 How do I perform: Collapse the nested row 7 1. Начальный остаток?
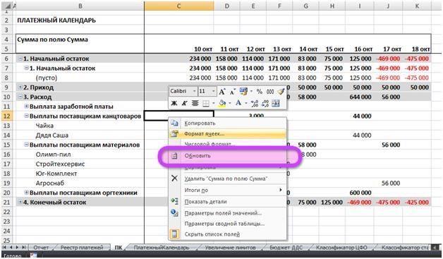pos(27,68)
